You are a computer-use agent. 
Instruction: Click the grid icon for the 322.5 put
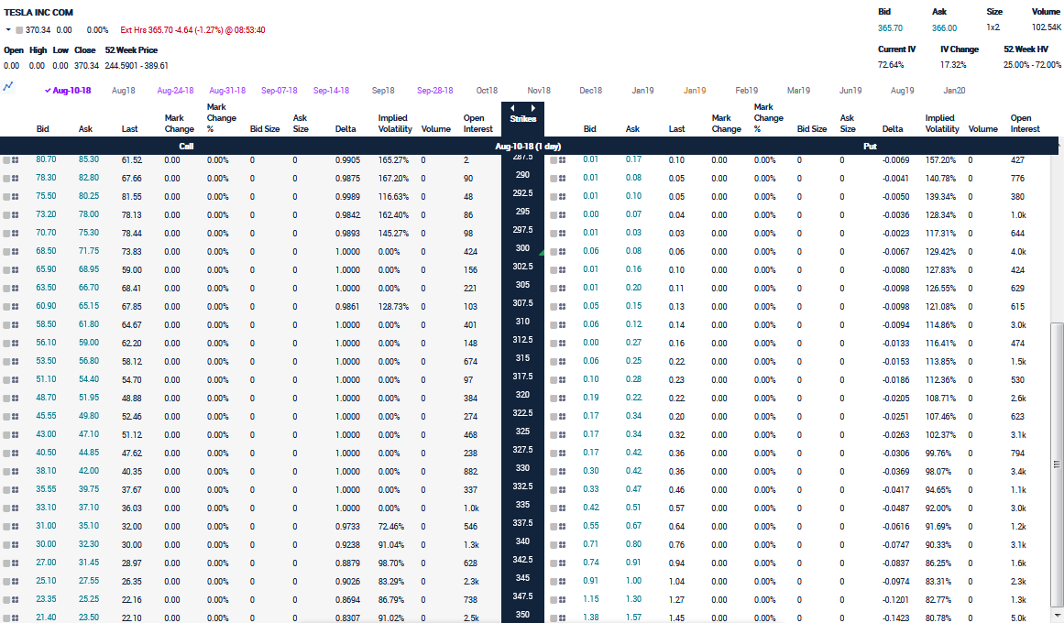tap(563, 417)
